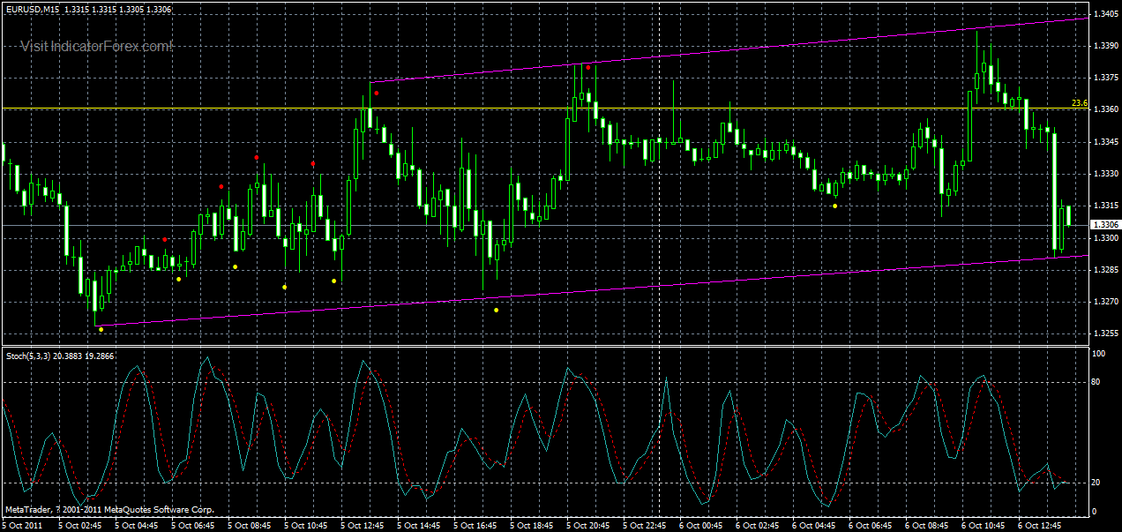Click the 5 Oct 2011 time axis label
Viewport: 1122px width, 532px height.
[19, 522]
